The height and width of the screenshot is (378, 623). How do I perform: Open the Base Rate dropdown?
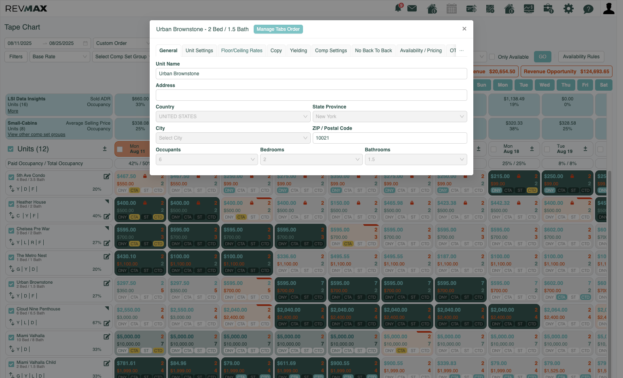click(x=60, y=57)
